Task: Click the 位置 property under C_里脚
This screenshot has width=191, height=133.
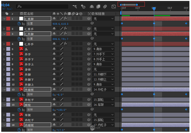Action: 30,23
